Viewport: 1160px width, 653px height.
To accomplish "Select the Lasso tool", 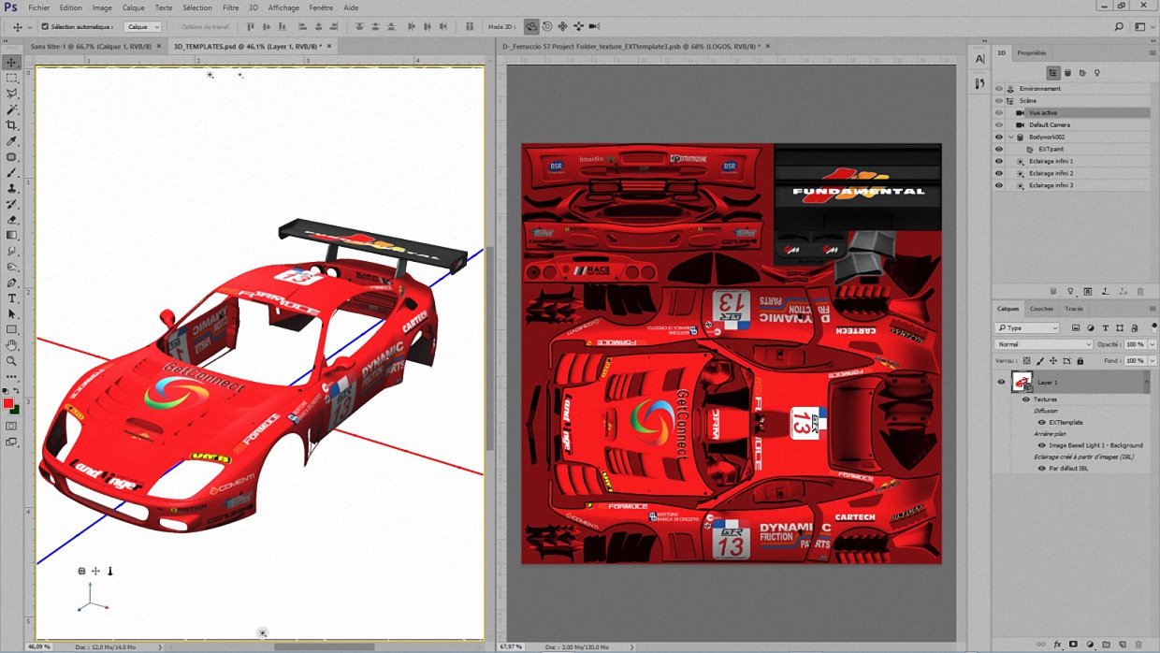I will pyautogui.click(x=12, y=94).
